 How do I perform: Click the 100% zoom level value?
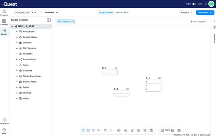pyautogui.click(x=167, y=130)
